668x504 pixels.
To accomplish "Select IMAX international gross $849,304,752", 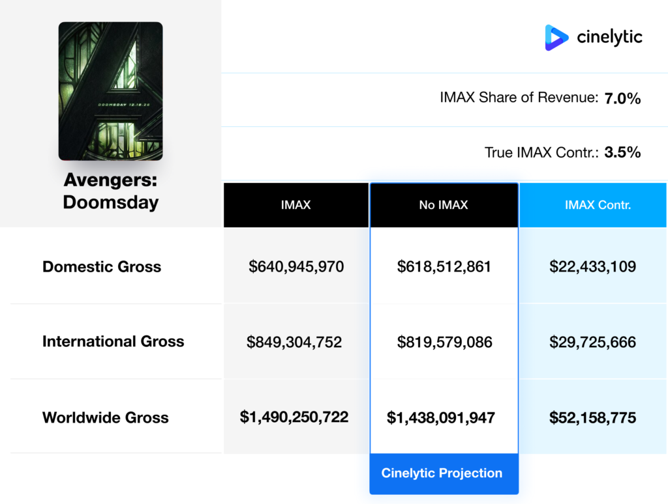I will (294, 343).
